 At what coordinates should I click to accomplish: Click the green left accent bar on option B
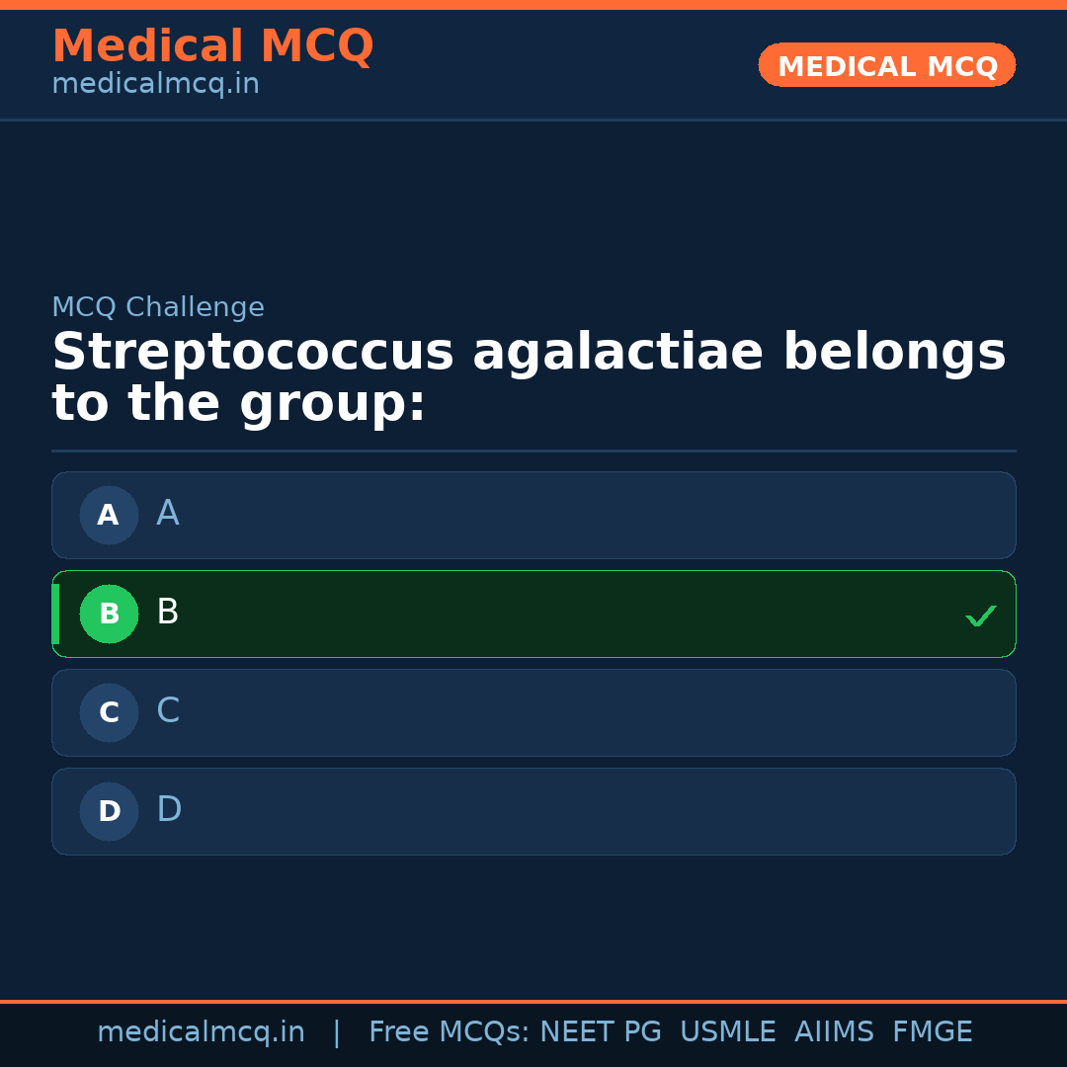pos(55,614)
